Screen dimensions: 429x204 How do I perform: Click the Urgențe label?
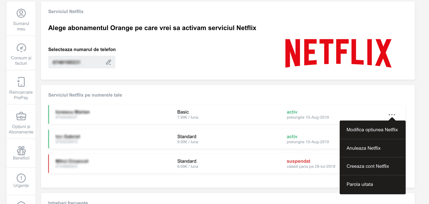pyautogui.click(x=21, y=186)
